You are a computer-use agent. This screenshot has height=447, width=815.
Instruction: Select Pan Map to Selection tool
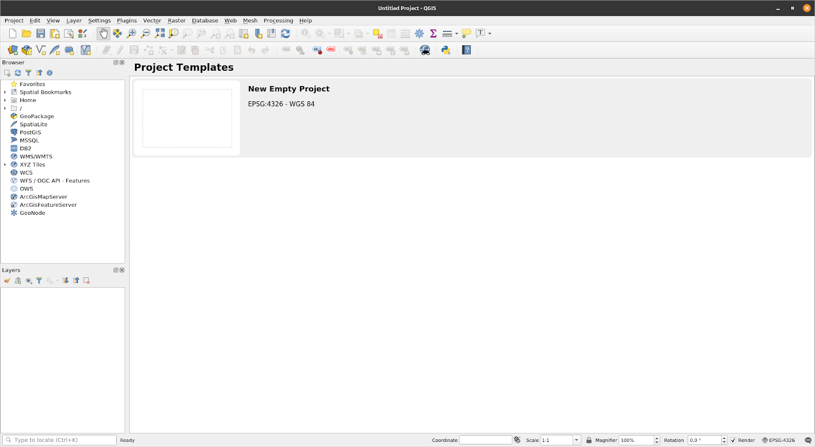pos(117,34)
